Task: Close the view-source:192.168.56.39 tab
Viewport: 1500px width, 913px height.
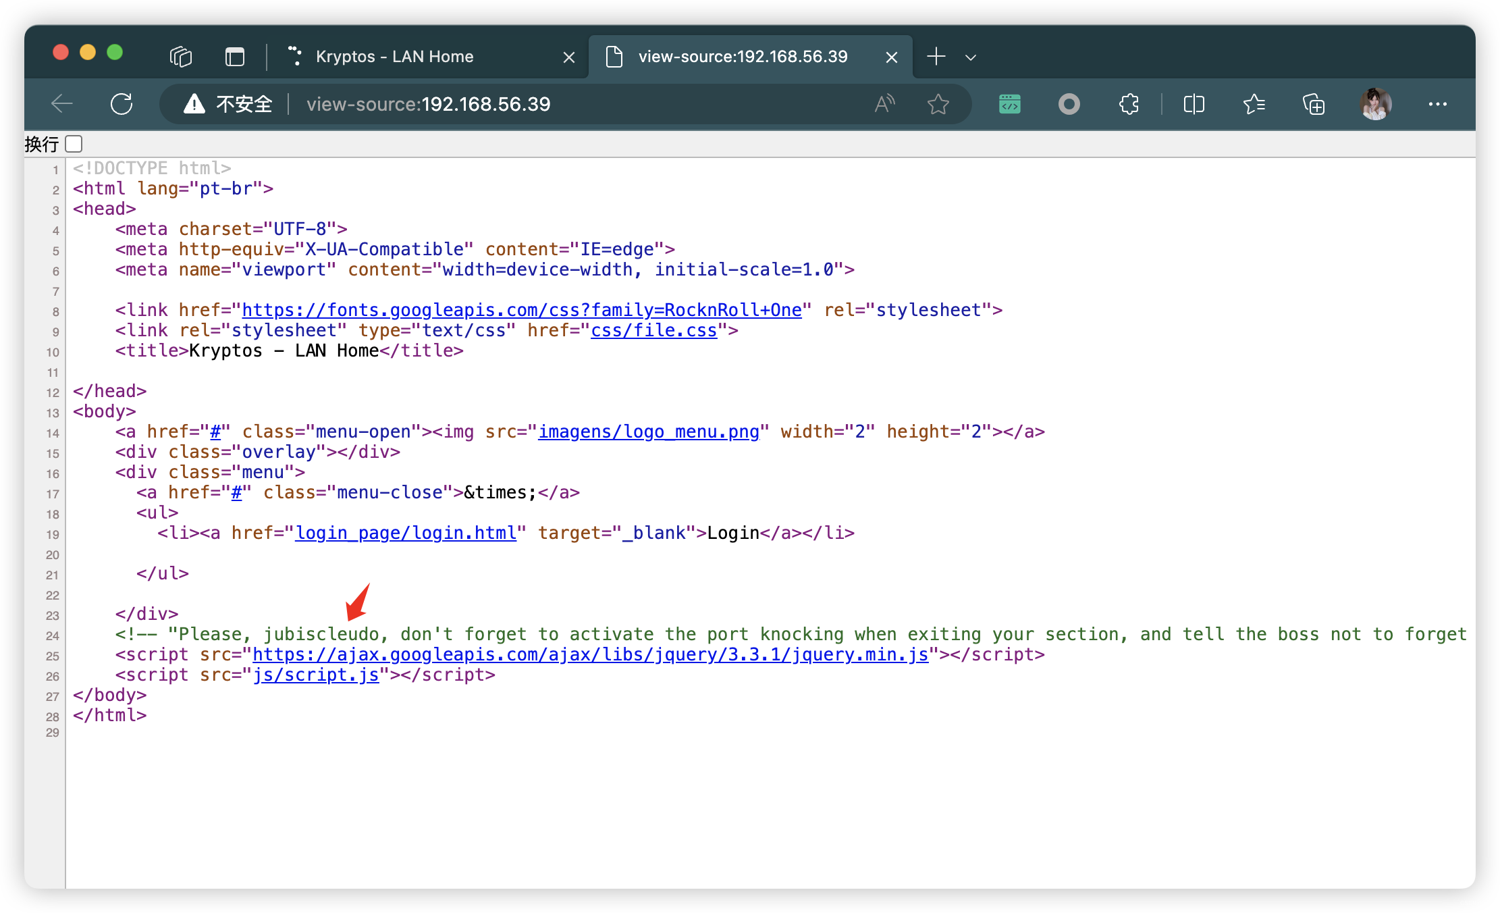Action: click(x=891, y=57)
